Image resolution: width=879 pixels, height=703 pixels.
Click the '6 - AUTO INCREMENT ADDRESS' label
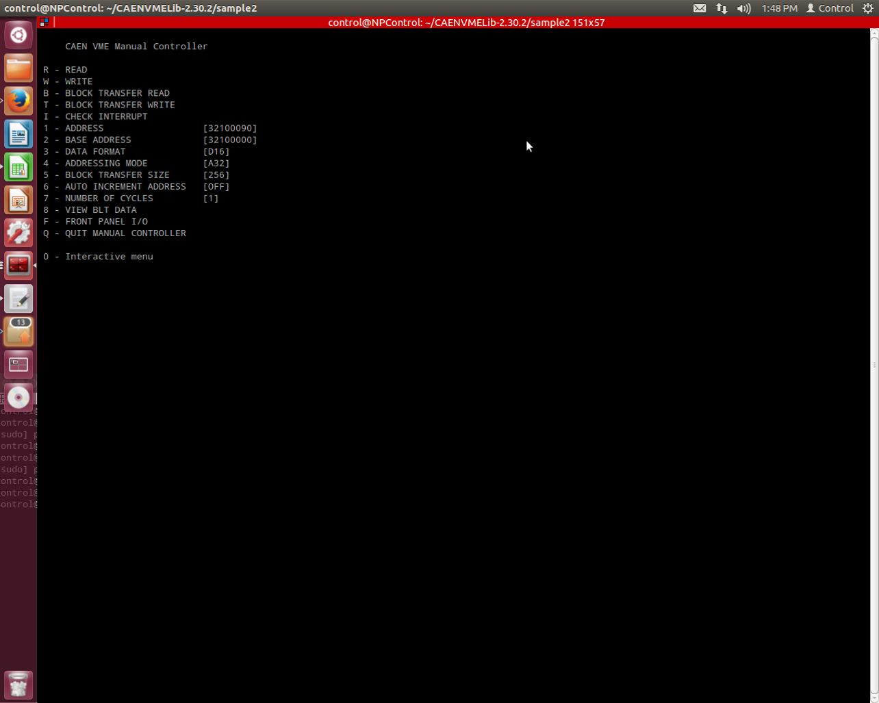[x=114, y=186]
